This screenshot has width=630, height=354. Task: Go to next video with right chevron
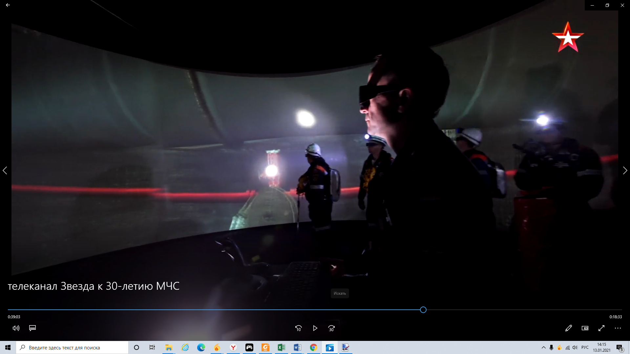click(x=625, y=170)
